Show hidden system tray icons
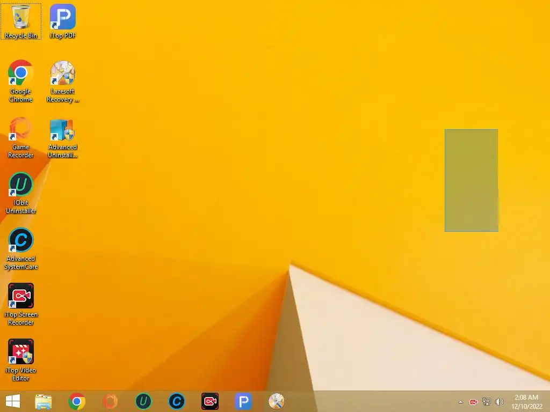The width and height of the screenshot is (550, 412). [x=460, y=402]
